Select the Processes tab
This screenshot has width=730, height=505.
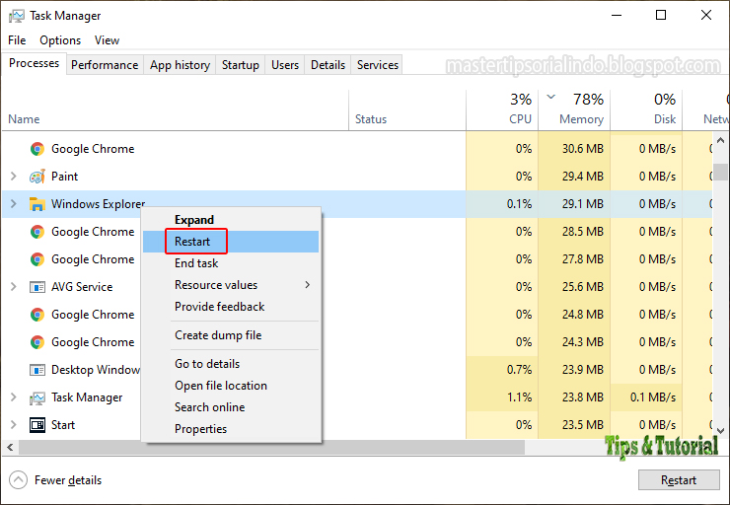point(34,63)
